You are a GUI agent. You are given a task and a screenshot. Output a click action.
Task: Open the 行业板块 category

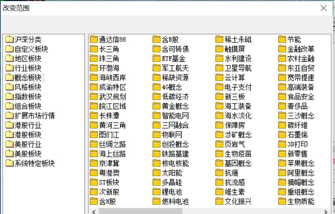(x=28, y=68)
